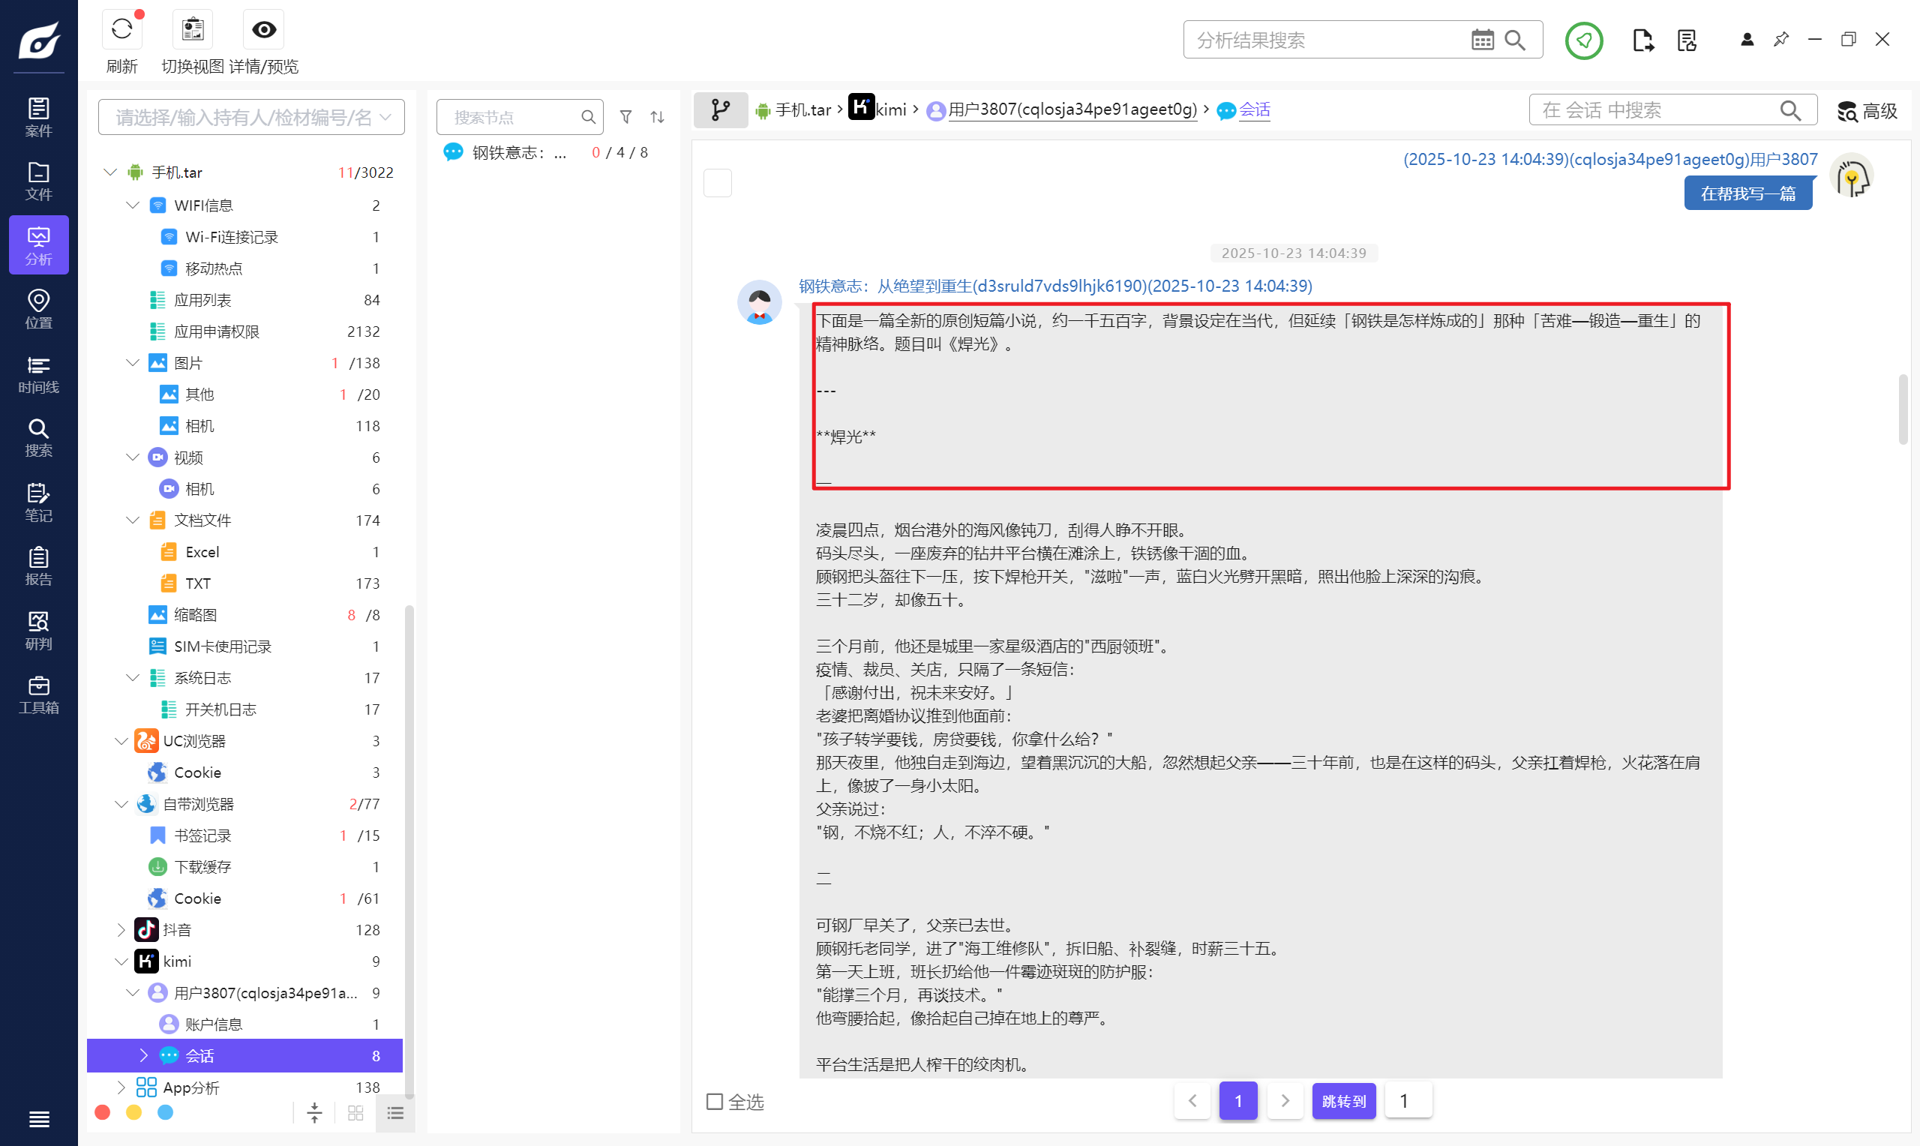
Task: Open the Location sidebar panel
Action: [38, 309]
